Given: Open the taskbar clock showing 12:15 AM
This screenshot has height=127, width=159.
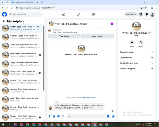Looking at the screenshot, I should pos(149,124).
